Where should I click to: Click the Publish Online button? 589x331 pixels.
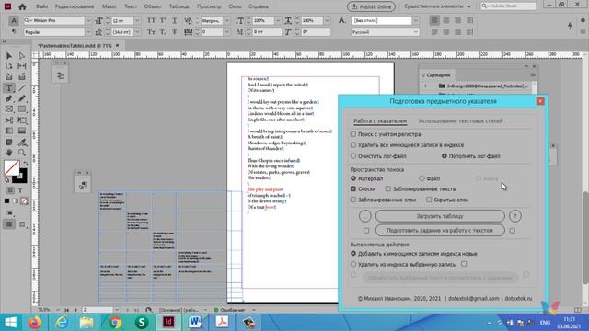[371, 6]
